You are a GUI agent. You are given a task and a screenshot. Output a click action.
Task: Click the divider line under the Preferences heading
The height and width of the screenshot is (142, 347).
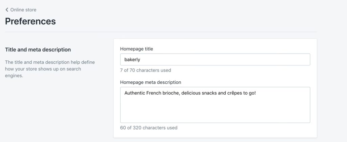click(161, 32)
